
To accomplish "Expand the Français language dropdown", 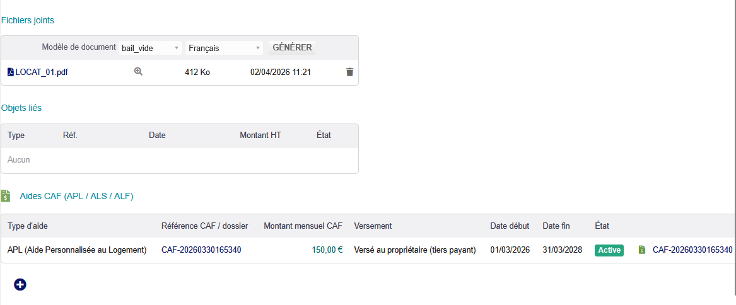I will (224, 48).
